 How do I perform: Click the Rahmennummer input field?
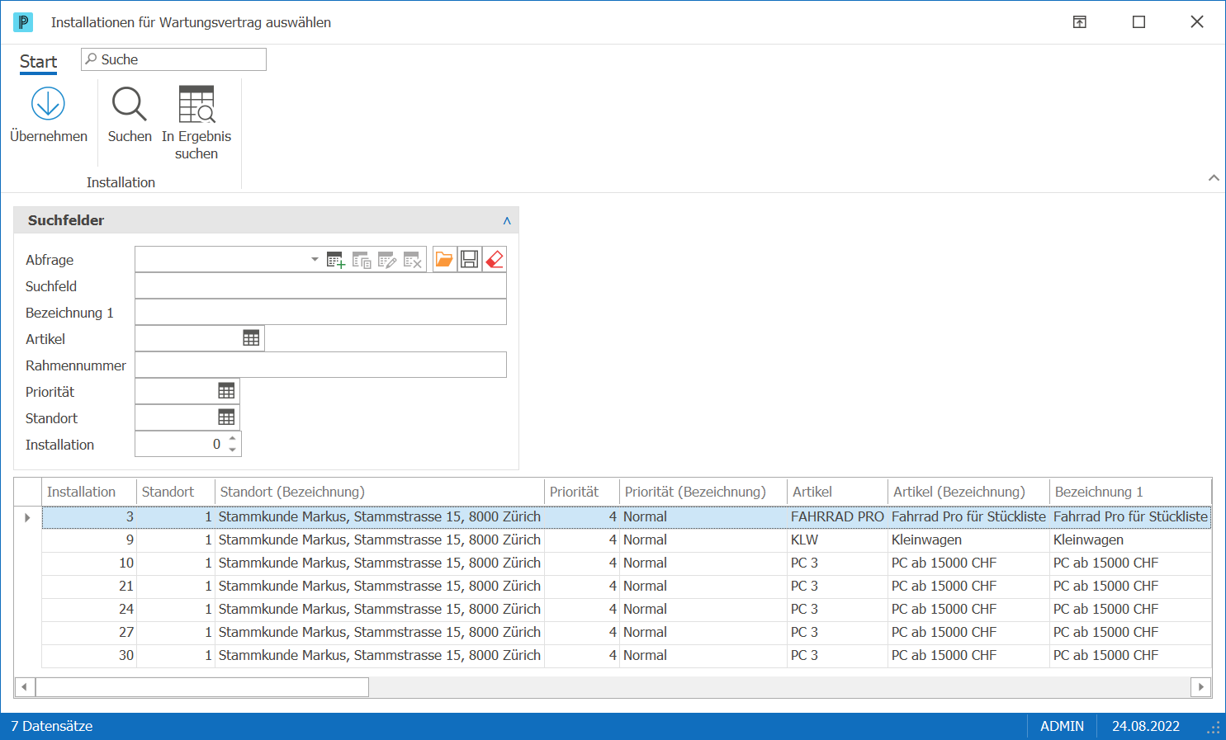pyautogui.click(x=320, y=365)
